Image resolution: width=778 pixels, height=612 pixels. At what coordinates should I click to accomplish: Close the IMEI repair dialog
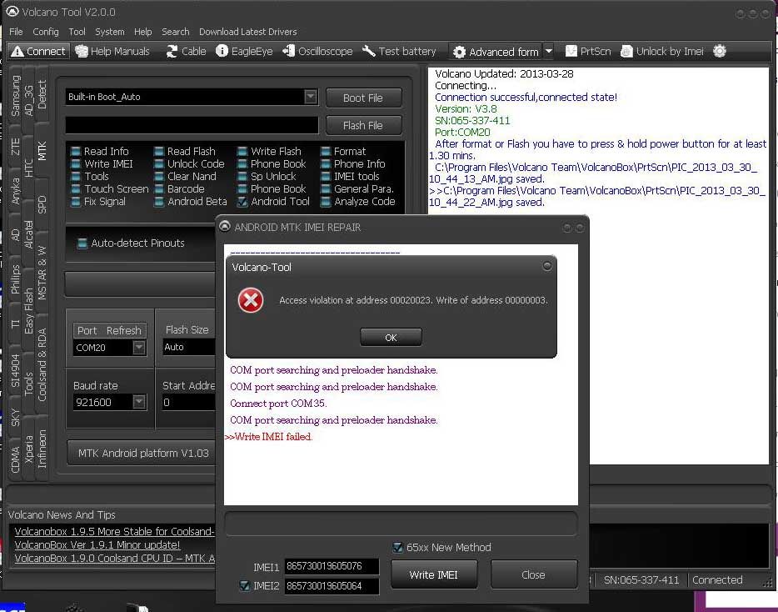click(533, 574)
